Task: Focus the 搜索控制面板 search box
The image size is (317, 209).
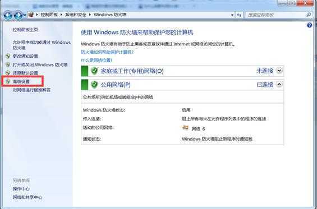Action: point(275,15)
